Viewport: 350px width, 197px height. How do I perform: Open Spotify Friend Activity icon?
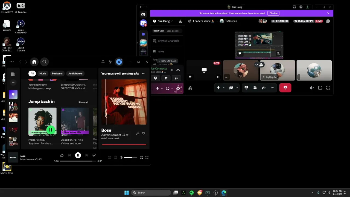(x=110, y=62)
